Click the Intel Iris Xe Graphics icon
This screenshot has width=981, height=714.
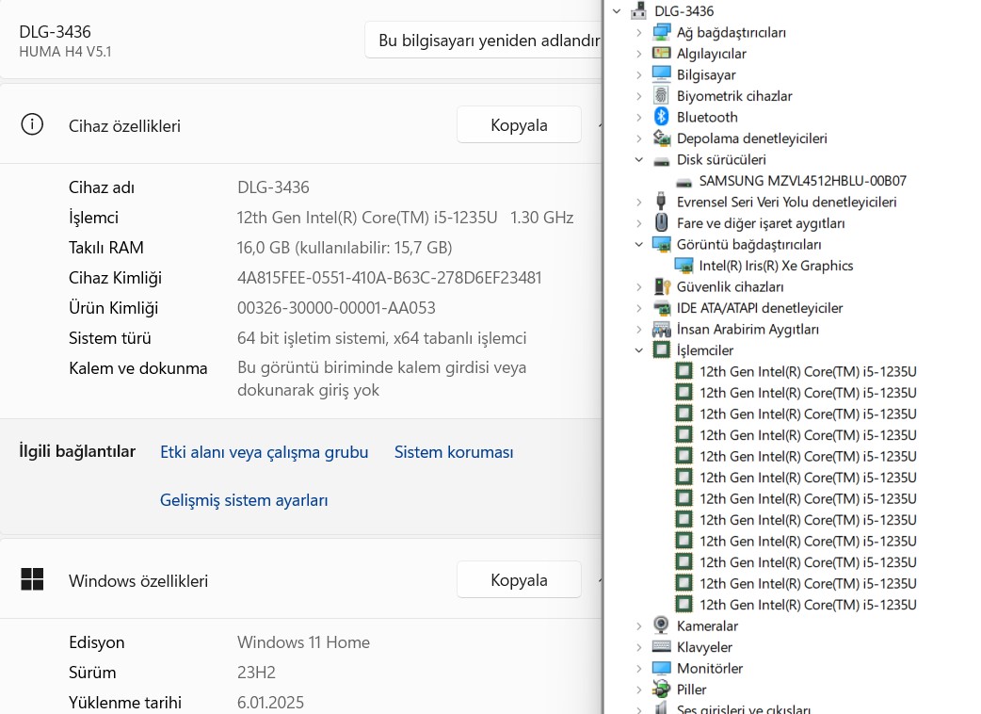pos(683,266)
